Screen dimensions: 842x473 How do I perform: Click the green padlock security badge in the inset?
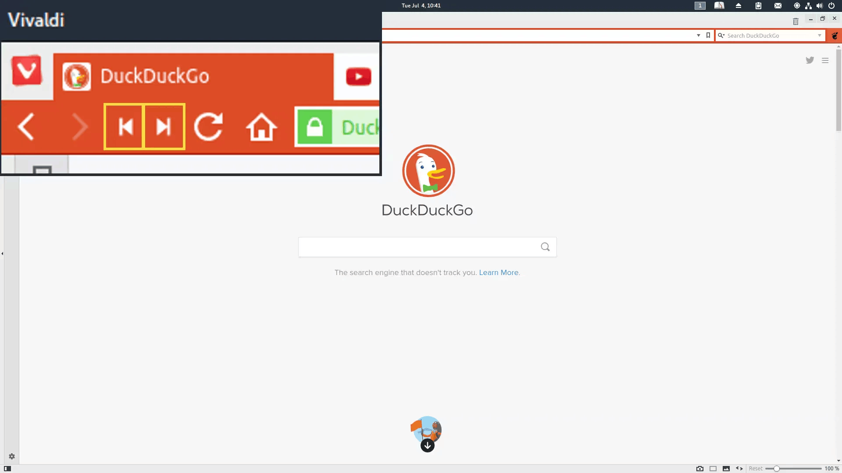pyautogui.click(x=315, y=127)
